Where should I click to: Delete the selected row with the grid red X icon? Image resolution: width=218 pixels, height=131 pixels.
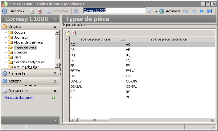tap(74, 33)
